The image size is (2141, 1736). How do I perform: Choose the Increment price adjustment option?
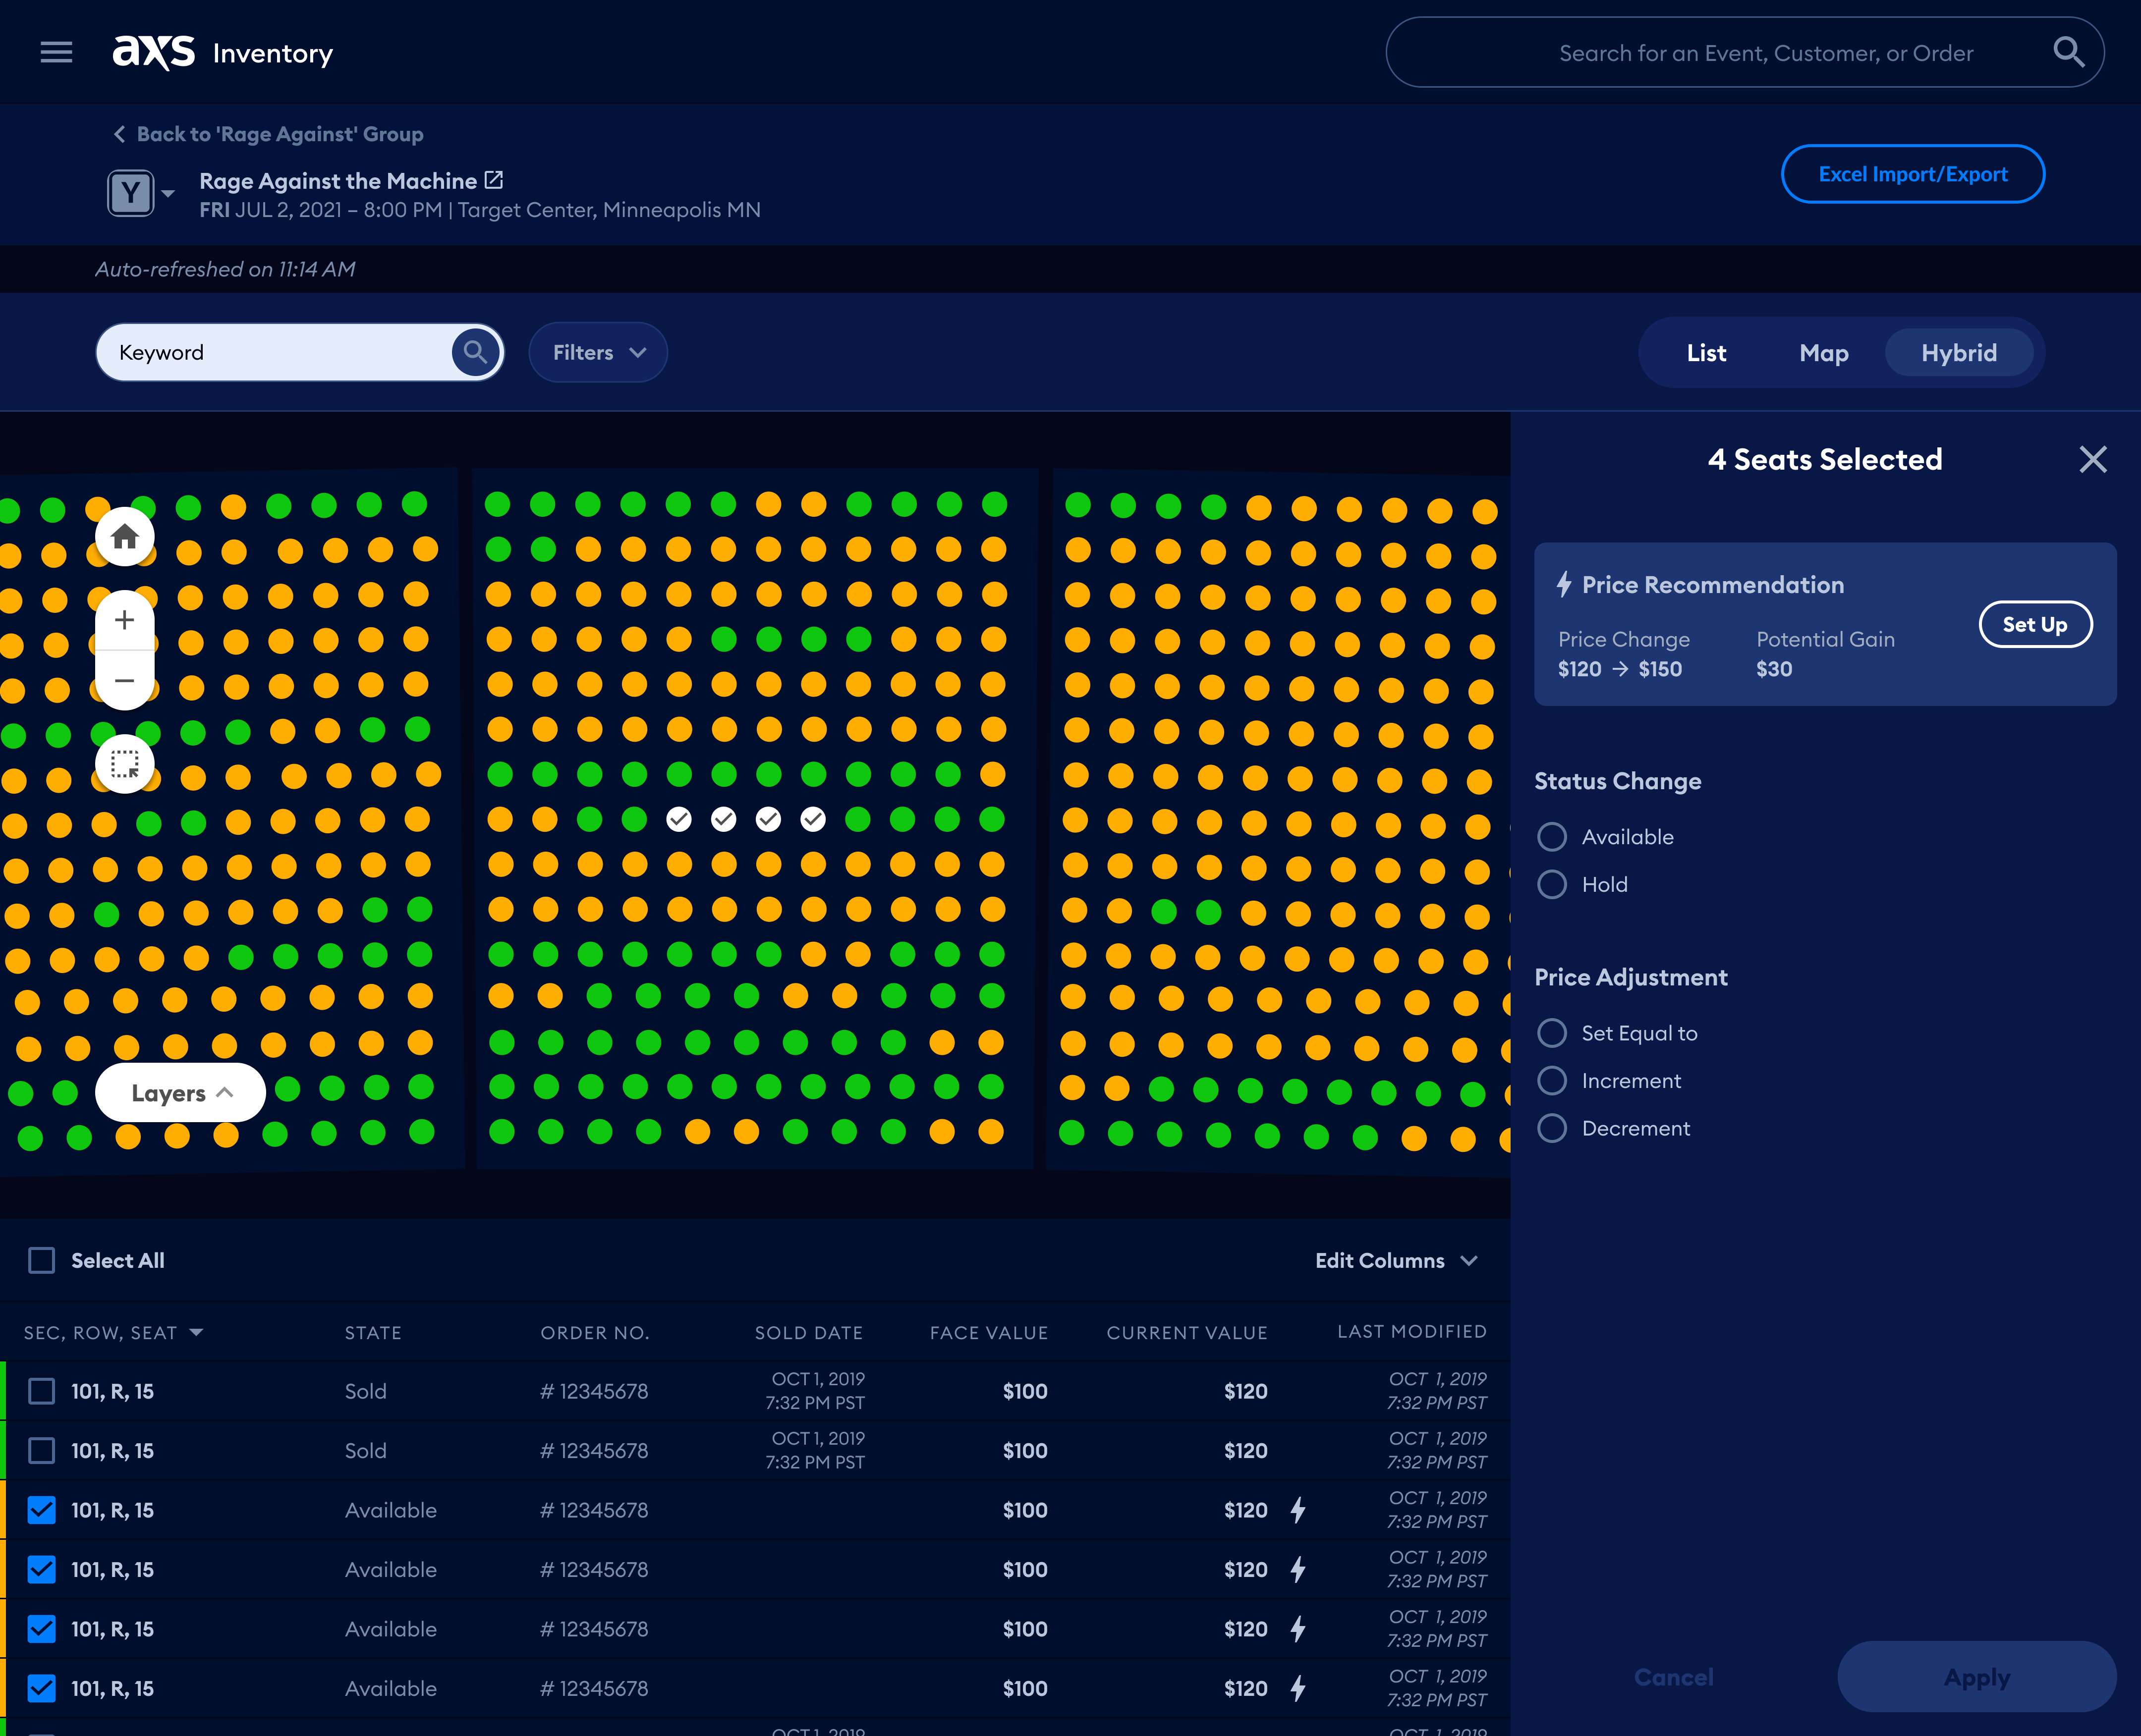[x=1552, y=1080]
